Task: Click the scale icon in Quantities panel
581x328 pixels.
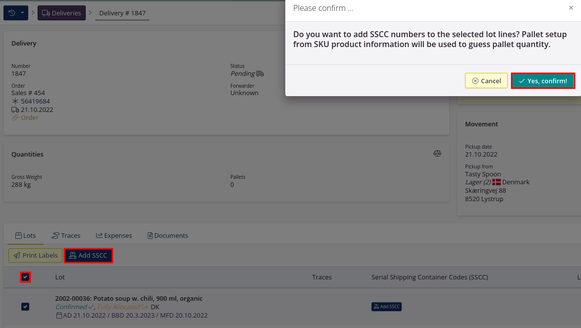Action: (x=437, y=154)
